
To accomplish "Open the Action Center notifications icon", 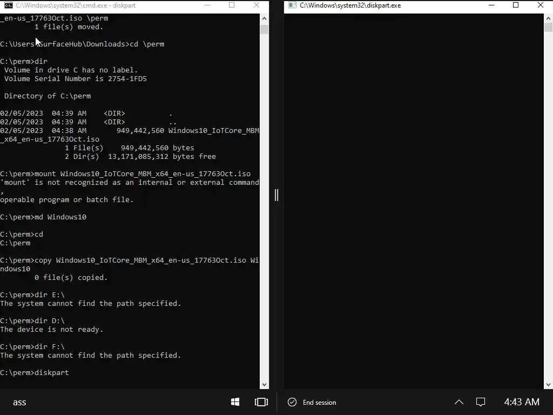I will click(x=481, y=402).
